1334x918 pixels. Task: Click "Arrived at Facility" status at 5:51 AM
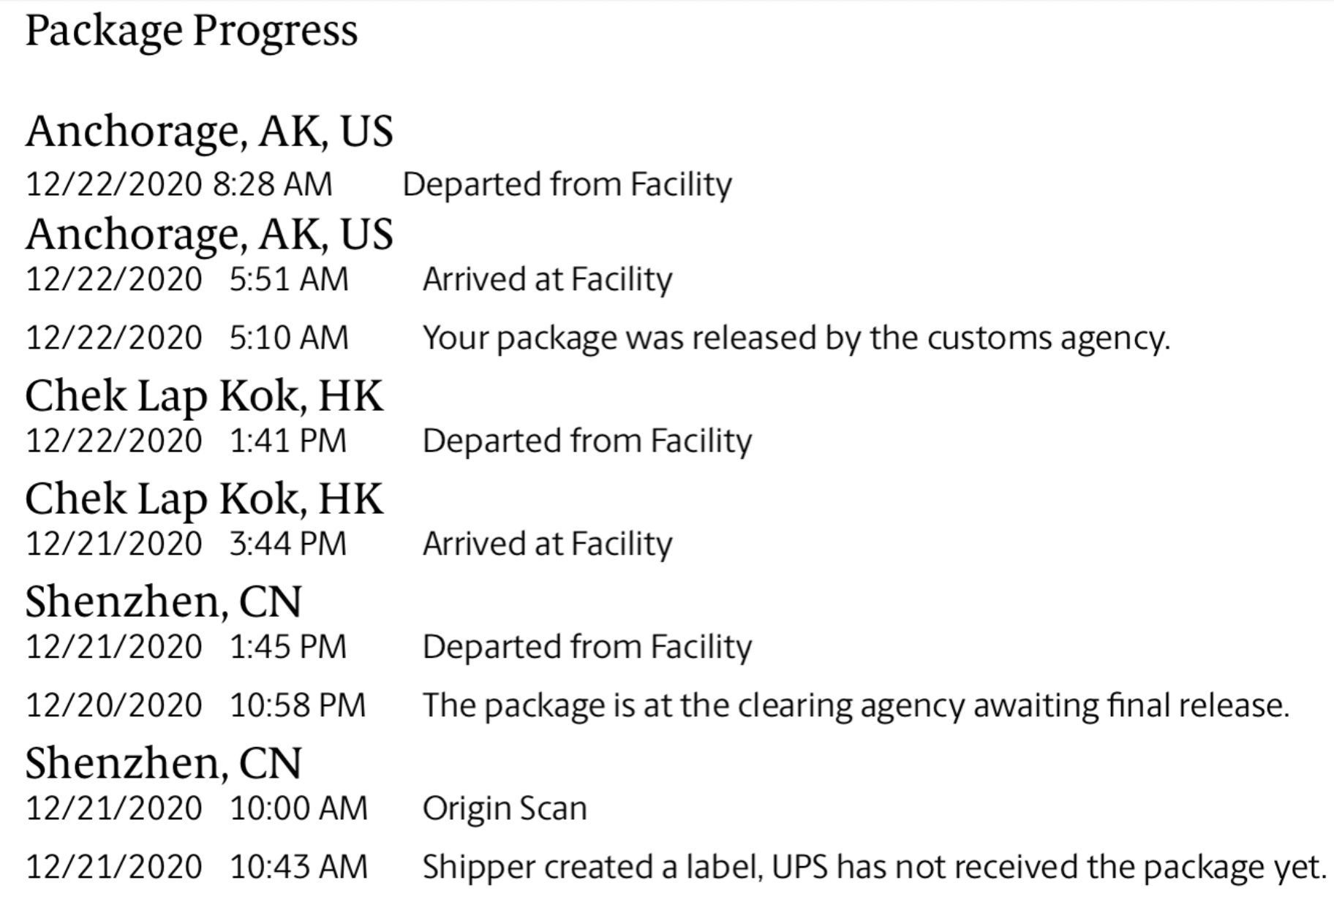click(547, 280)
